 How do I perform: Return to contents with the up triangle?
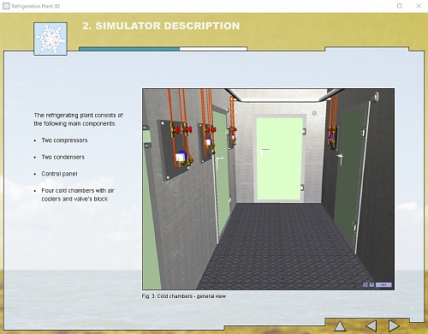tap(340, 326)
